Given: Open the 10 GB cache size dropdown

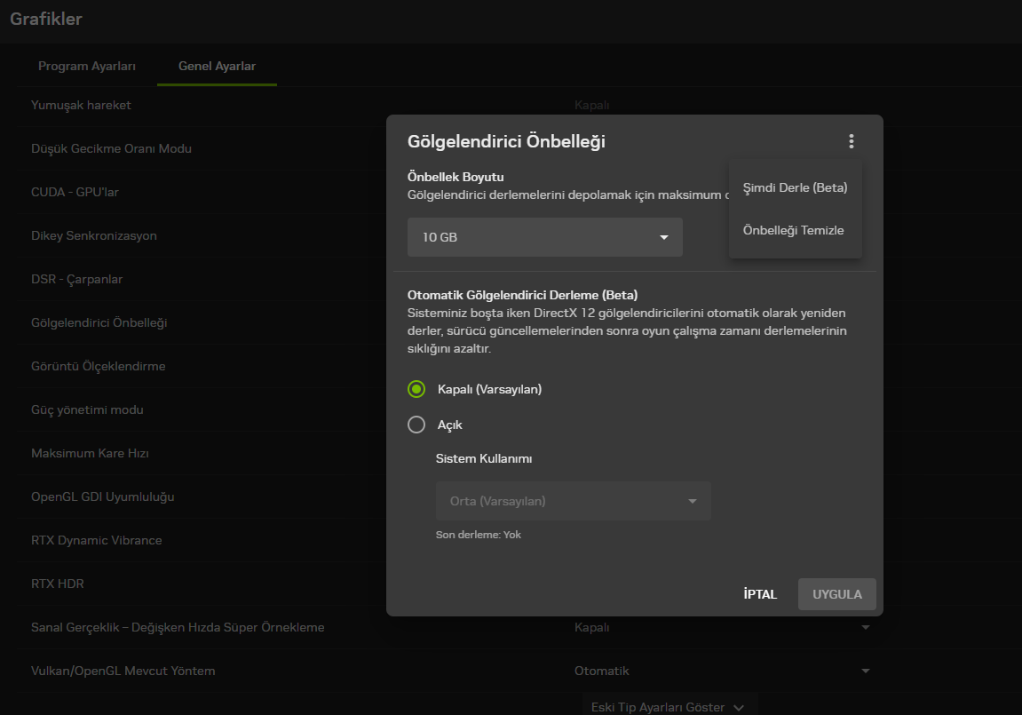Looking at the screenshot, I should 545,237.
